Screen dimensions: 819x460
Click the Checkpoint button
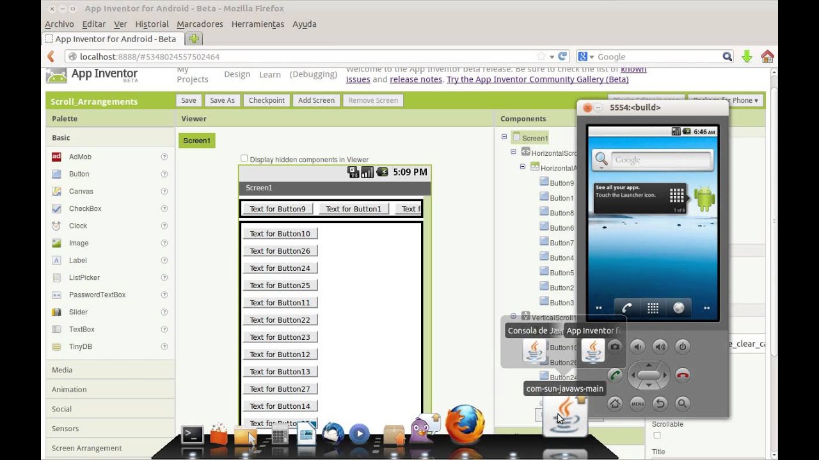click(267, 100)
